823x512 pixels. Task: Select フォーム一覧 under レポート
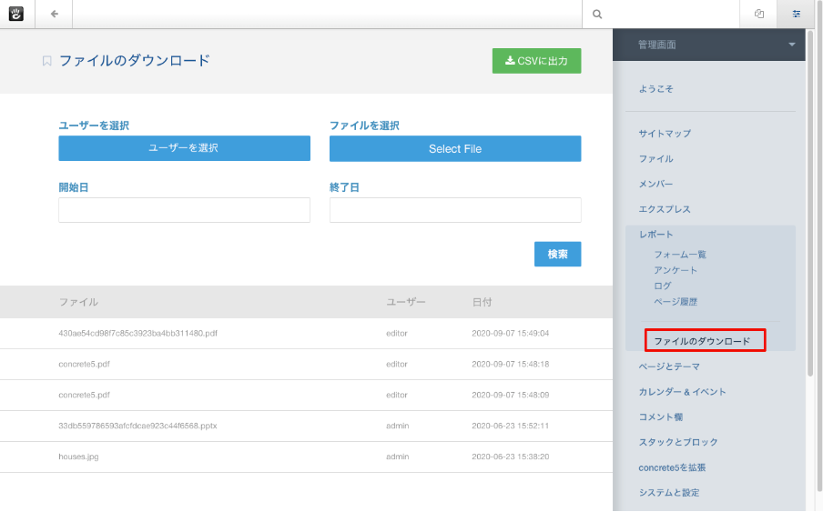(680, 255)
